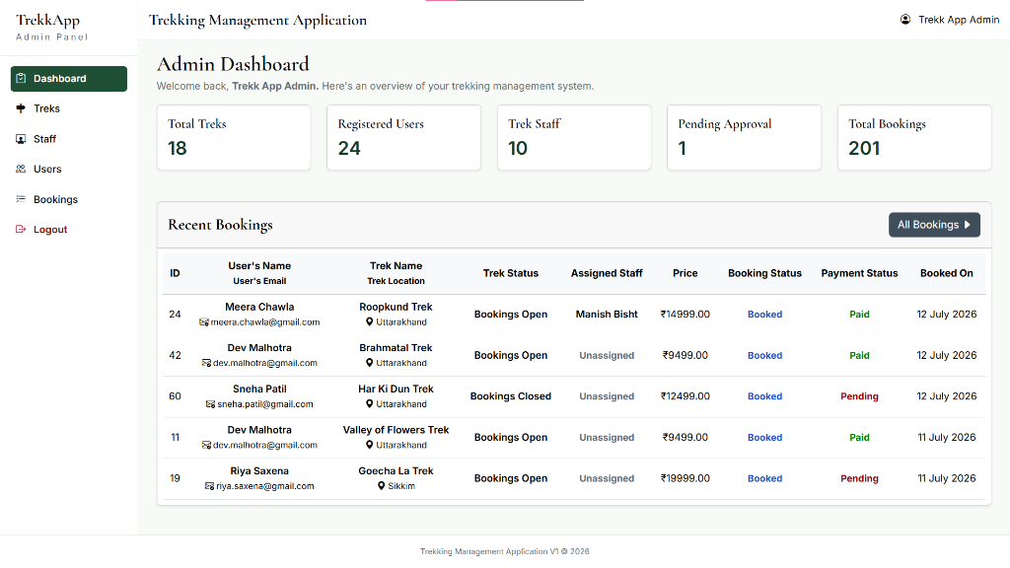Viewport: 1010px width, 568px height.
Task: Click Paid status in Valley of Flowers row
Action: point(859,437)
